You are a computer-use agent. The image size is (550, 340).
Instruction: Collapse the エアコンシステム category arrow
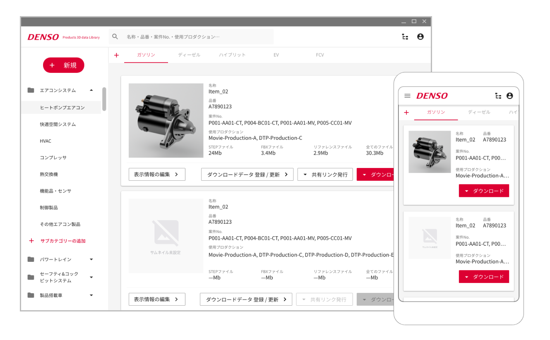[91, 90]
